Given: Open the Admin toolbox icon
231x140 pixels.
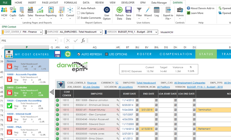Looking at the screenshot, I should pos(180,10).
